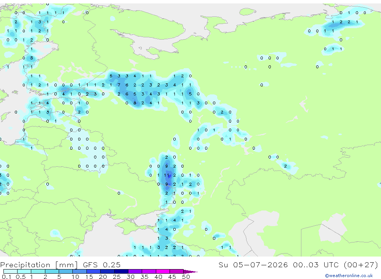Click the '30' legend scale label
Image resolution: width=381 pixels, height=279 pixels.
130,277
